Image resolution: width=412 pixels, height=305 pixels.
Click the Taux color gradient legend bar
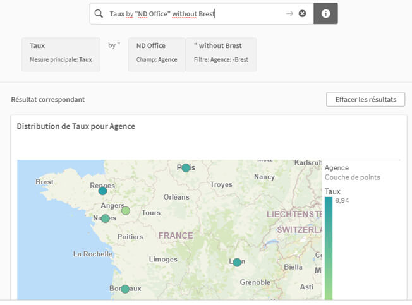329,248
